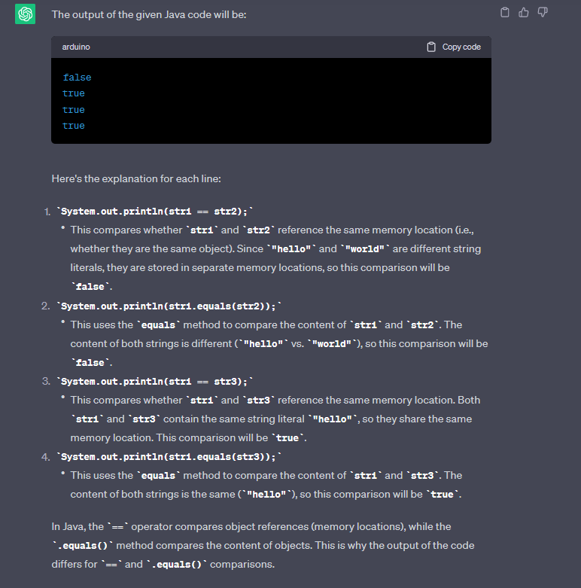This screenshot has height=588, width=581.
Task: Click the "true" result in the third explanation
Action: (287, 437)
